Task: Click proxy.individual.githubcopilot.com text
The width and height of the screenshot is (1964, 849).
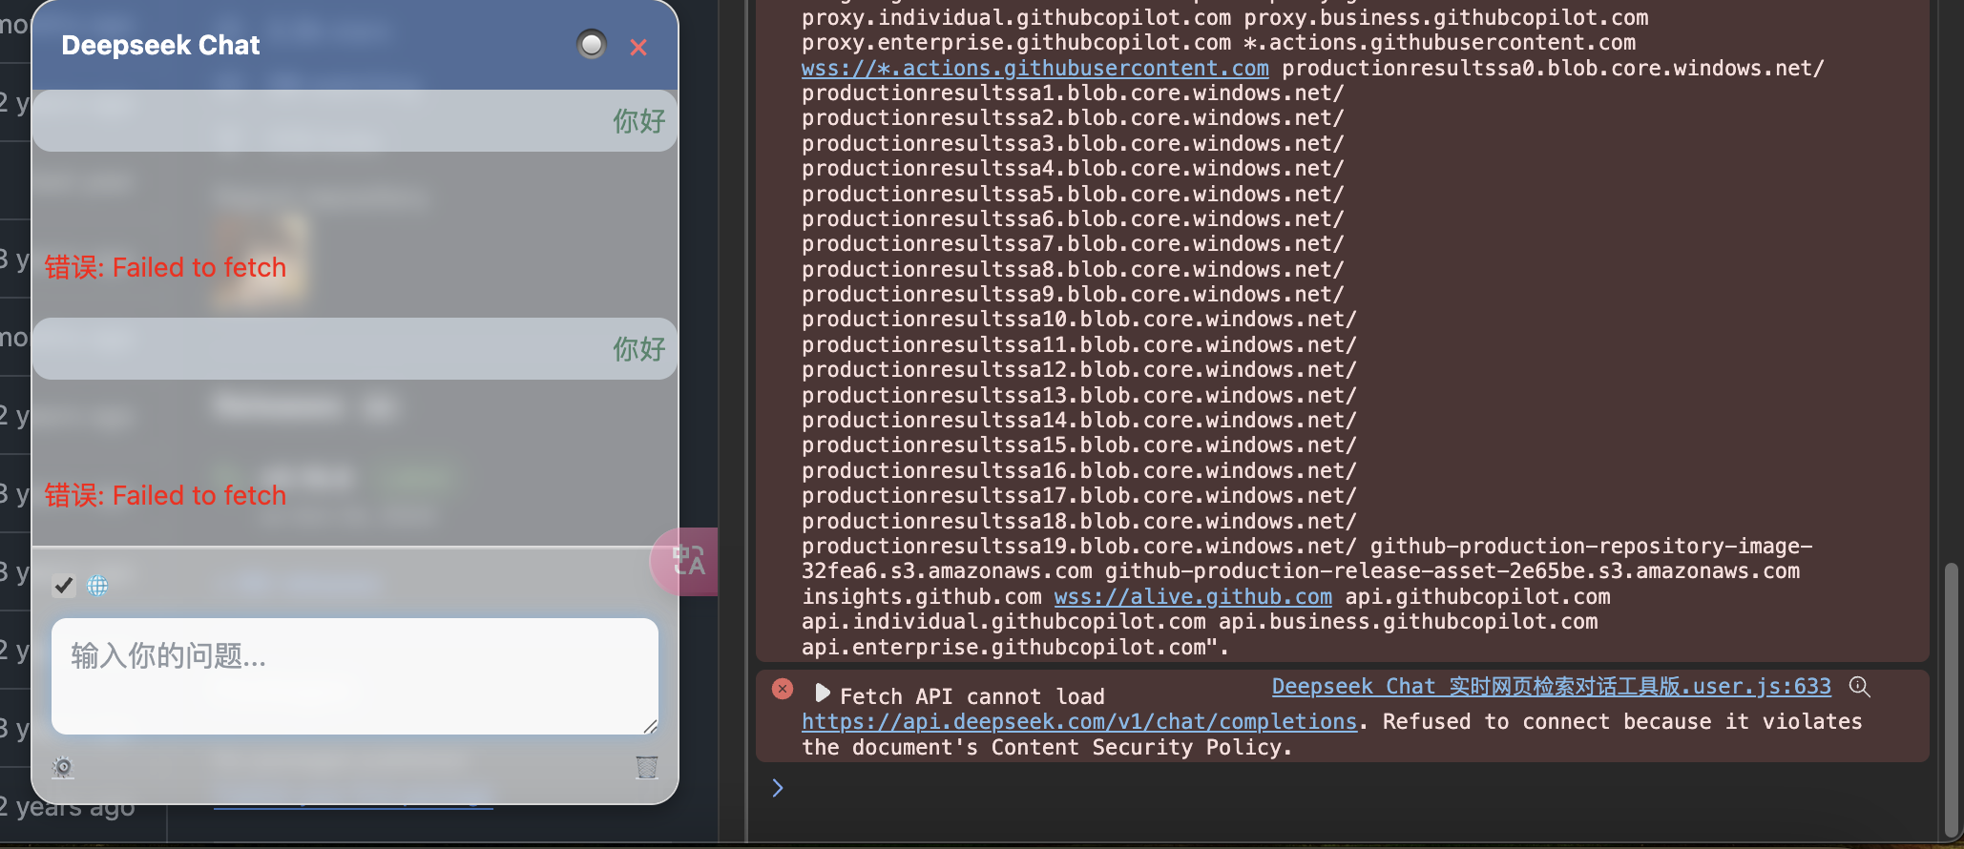Action: click(1016, 17)
